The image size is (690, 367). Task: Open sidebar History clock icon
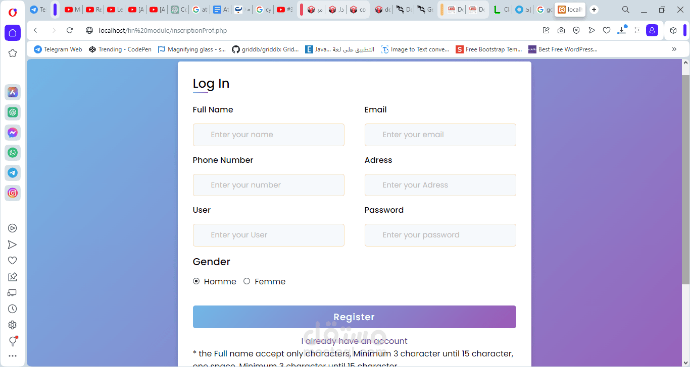coord(13,309)
